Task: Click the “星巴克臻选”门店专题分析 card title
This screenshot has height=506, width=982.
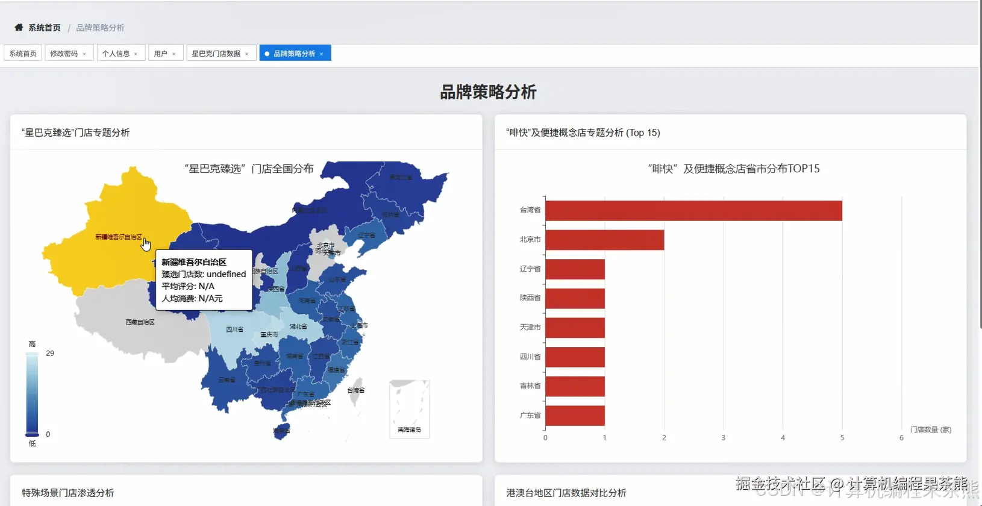Action: [76, 133]
